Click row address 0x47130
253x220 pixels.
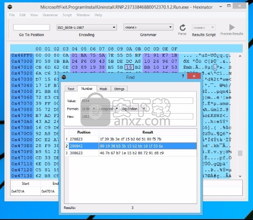(x=22, y=175)
